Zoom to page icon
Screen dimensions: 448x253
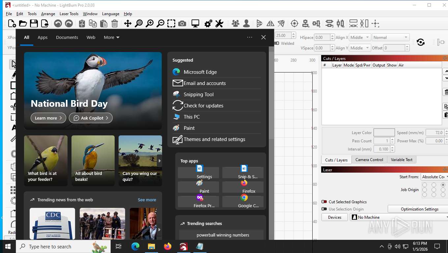click(139, 23)
